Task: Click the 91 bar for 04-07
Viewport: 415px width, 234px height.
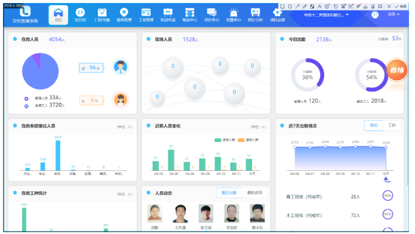Action: click(x=171, y=160)
